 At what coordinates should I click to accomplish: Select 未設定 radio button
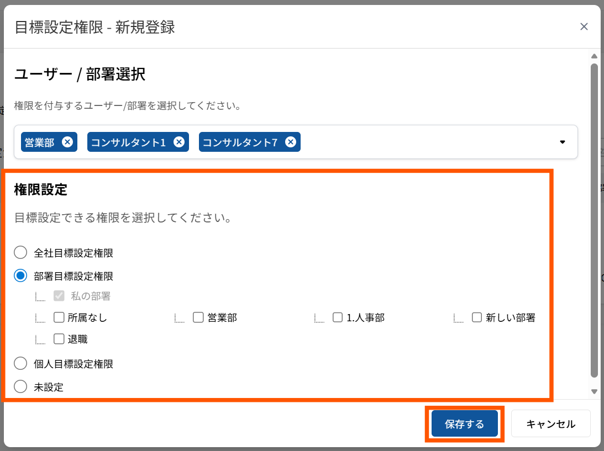20,386
